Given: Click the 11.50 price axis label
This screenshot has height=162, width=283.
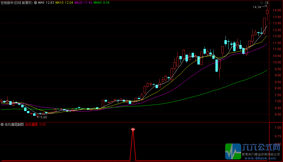Looking at the screenshot, I should pos(277,43).
